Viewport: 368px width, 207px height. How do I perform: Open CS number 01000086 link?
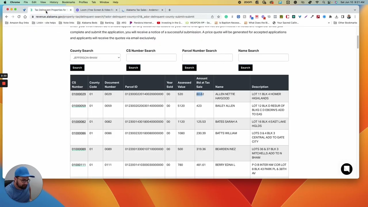tap(79, 133)
